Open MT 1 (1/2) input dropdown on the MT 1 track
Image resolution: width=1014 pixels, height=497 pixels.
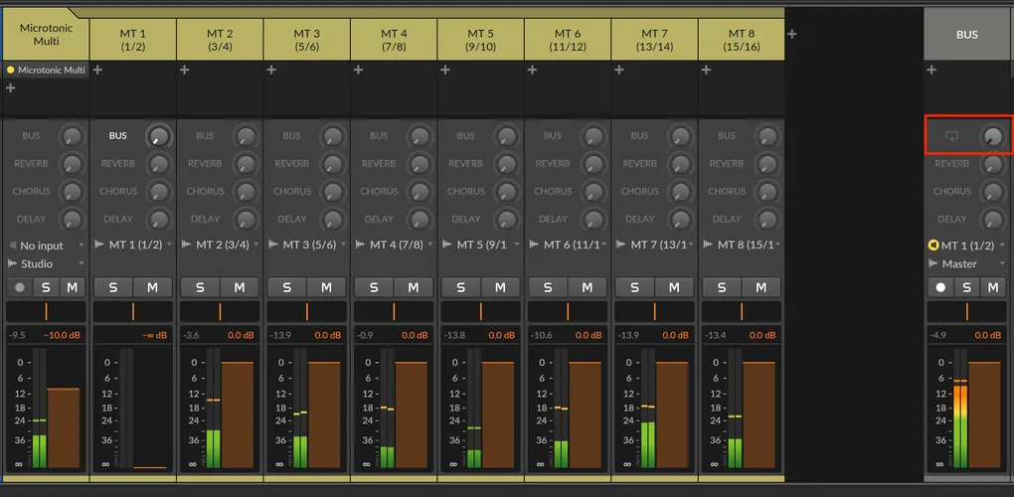click(x=133, y=245)
